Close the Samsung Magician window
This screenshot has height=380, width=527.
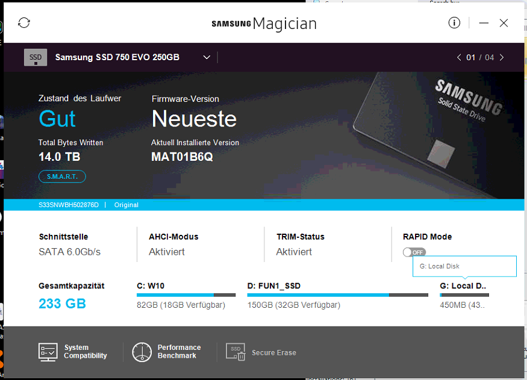504,23
